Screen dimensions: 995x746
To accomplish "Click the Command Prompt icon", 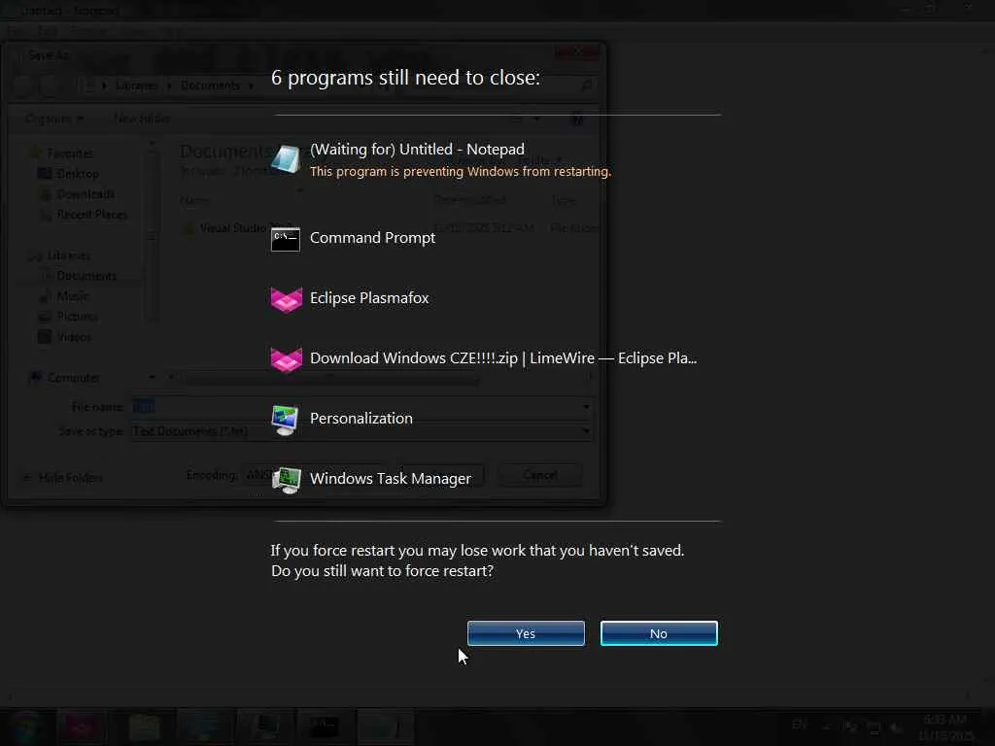I will tap(286, 239).
